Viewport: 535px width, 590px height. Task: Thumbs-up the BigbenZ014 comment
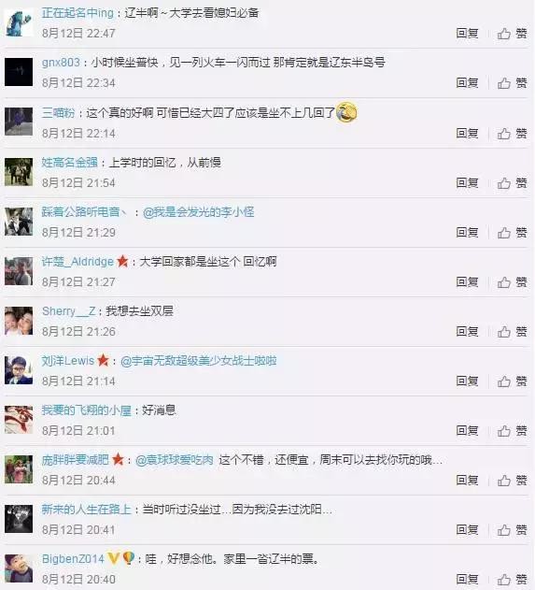[512, 579]
